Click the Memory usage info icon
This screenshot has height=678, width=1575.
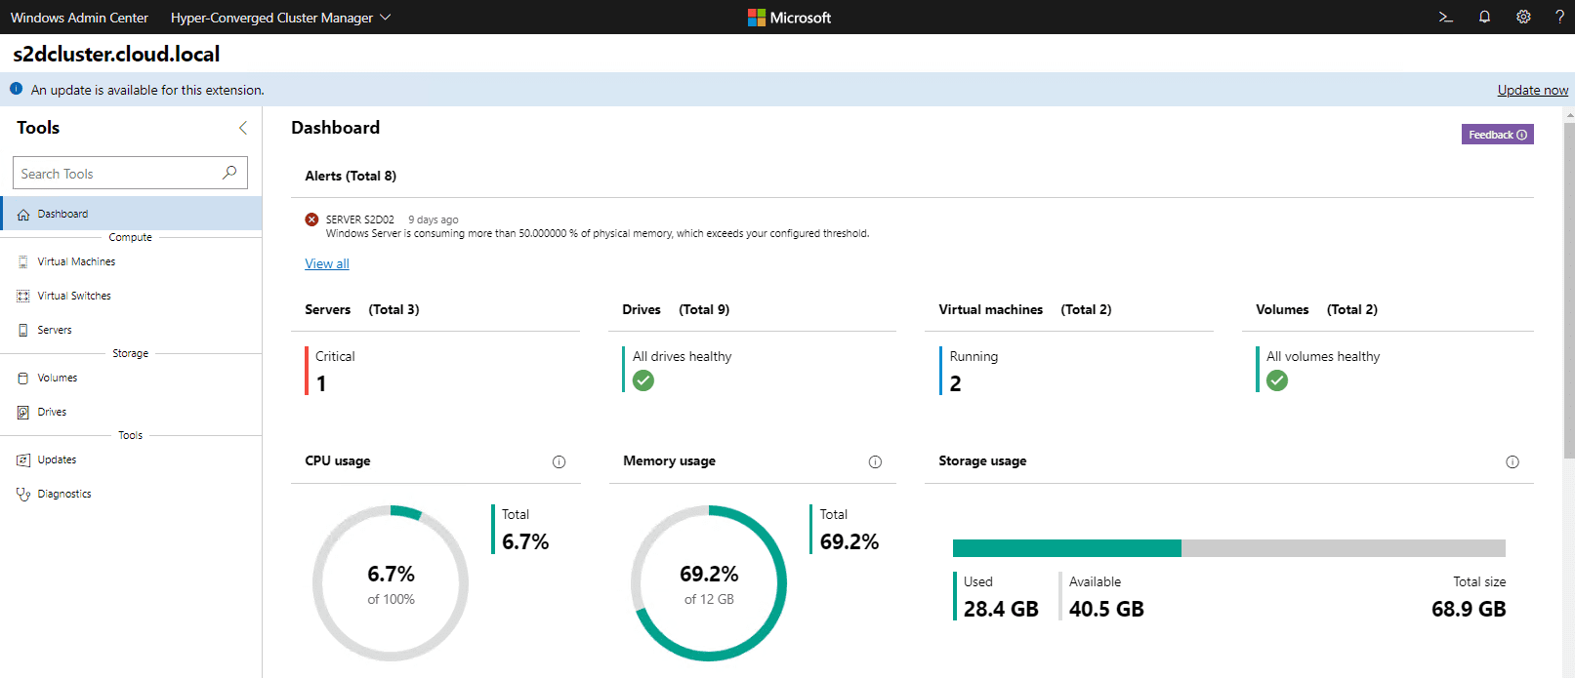tap(875, 461)
